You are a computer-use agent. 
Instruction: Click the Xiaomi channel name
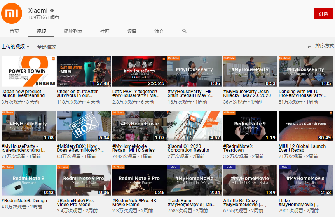click(38, 10)
